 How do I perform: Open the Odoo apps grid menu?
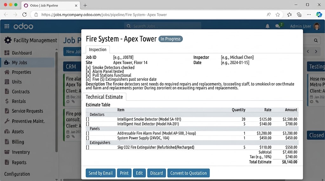point(7,26)
